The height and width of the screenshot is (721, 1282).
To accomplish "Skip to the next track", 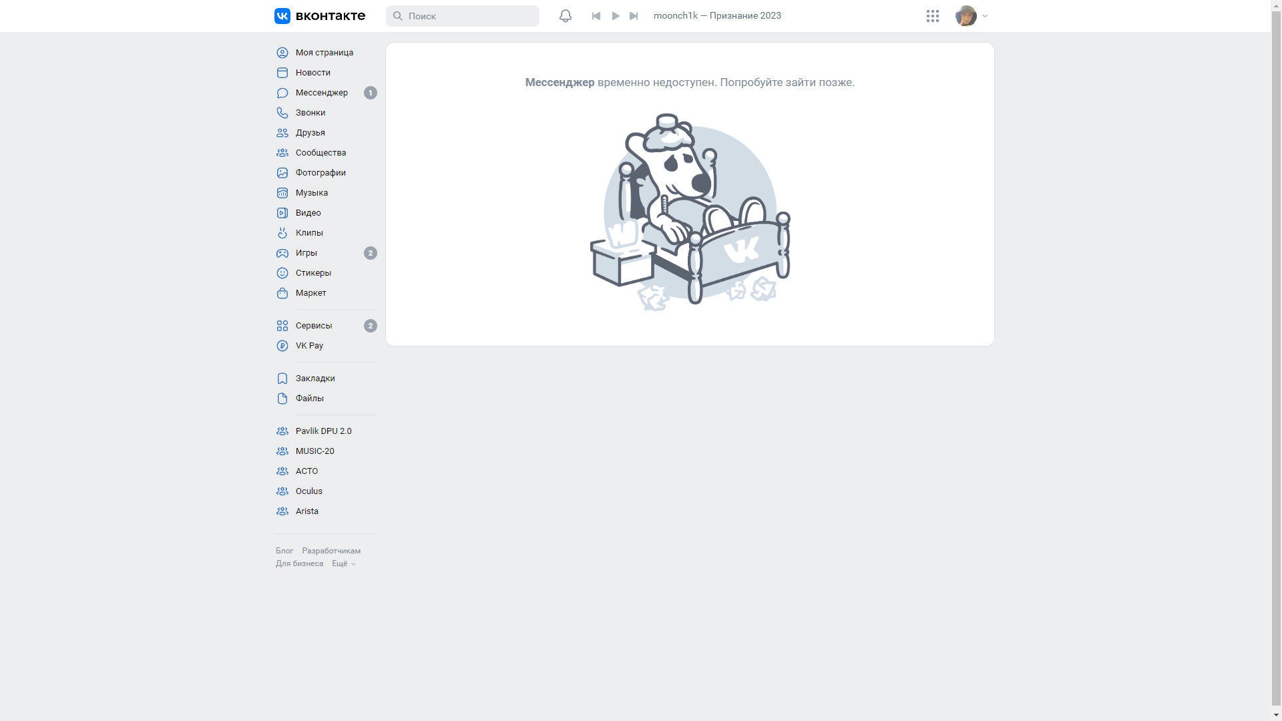I will tap(634, 16).
